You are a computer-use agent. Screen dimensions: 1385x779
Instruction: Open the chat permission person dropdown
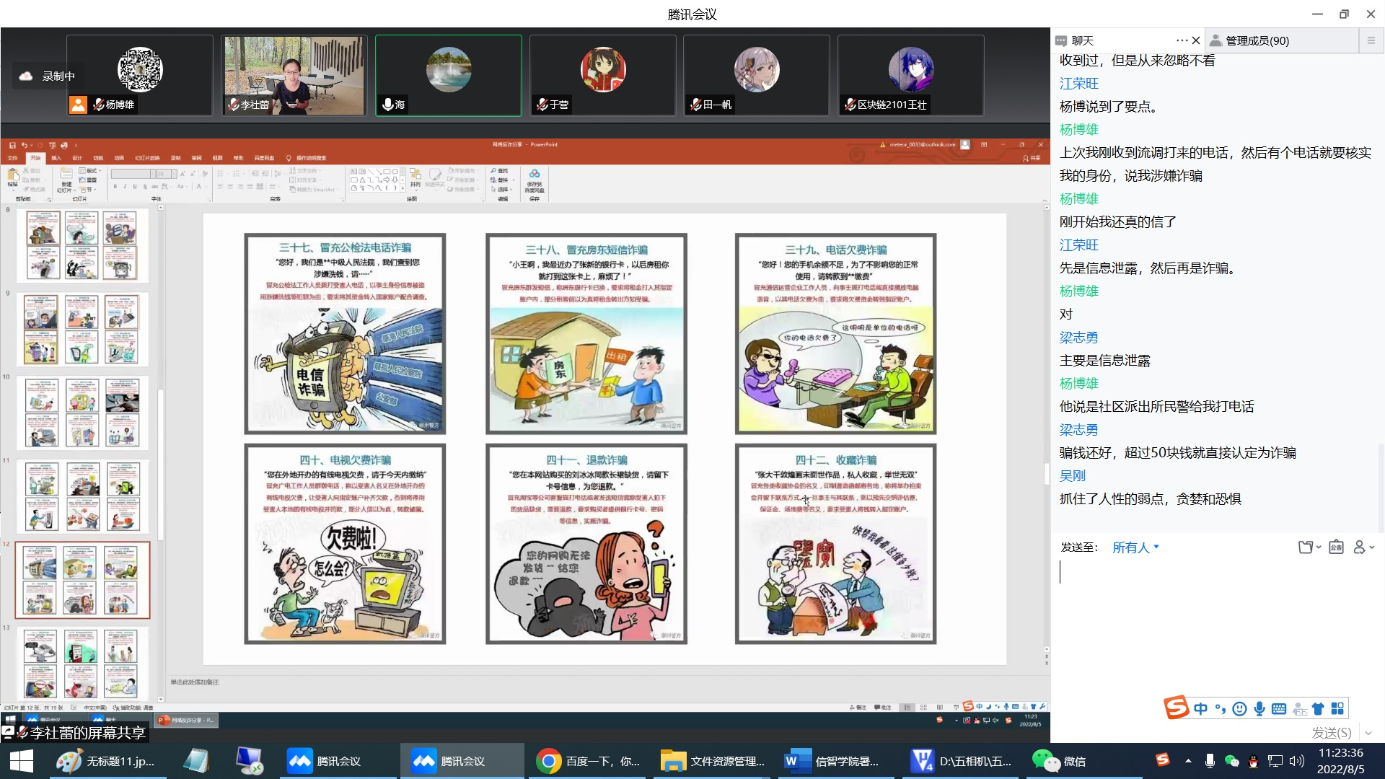point(1363,547)
